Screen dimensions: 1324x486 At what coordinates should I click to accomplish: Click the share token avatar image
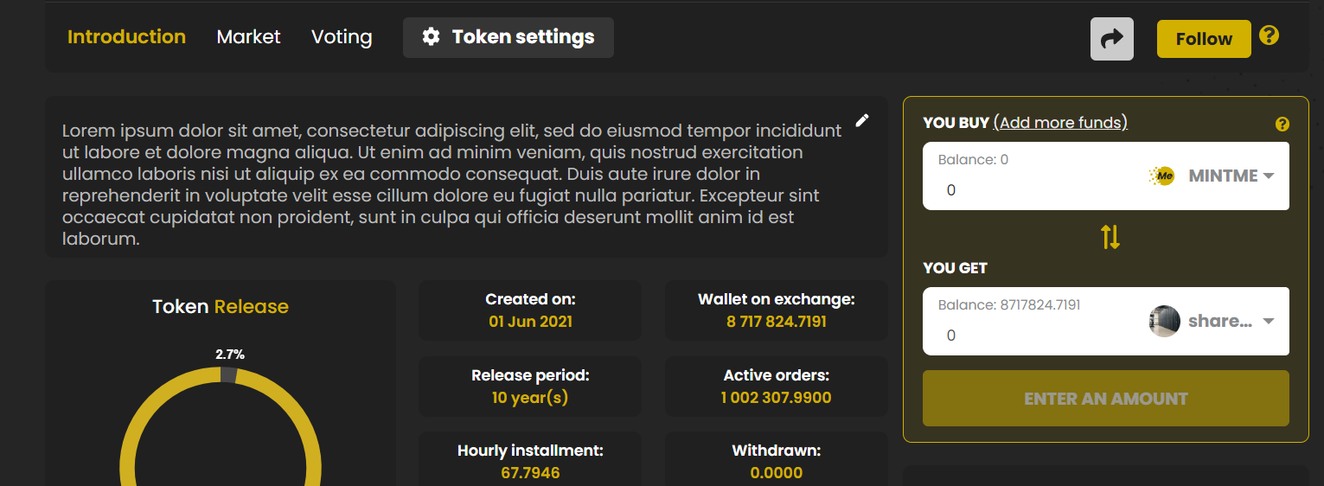tap(1164, 322)
